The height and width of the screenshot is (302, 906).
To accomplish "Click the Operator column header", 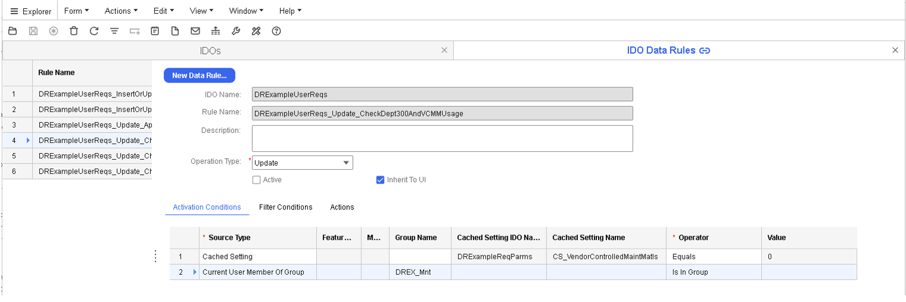I will coord(714,237).
